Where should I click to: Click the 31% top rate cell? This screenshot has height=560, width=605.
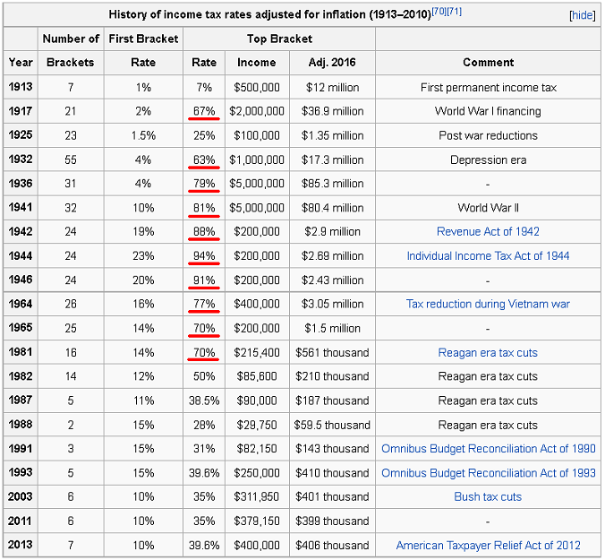click(x=204, y=448)
